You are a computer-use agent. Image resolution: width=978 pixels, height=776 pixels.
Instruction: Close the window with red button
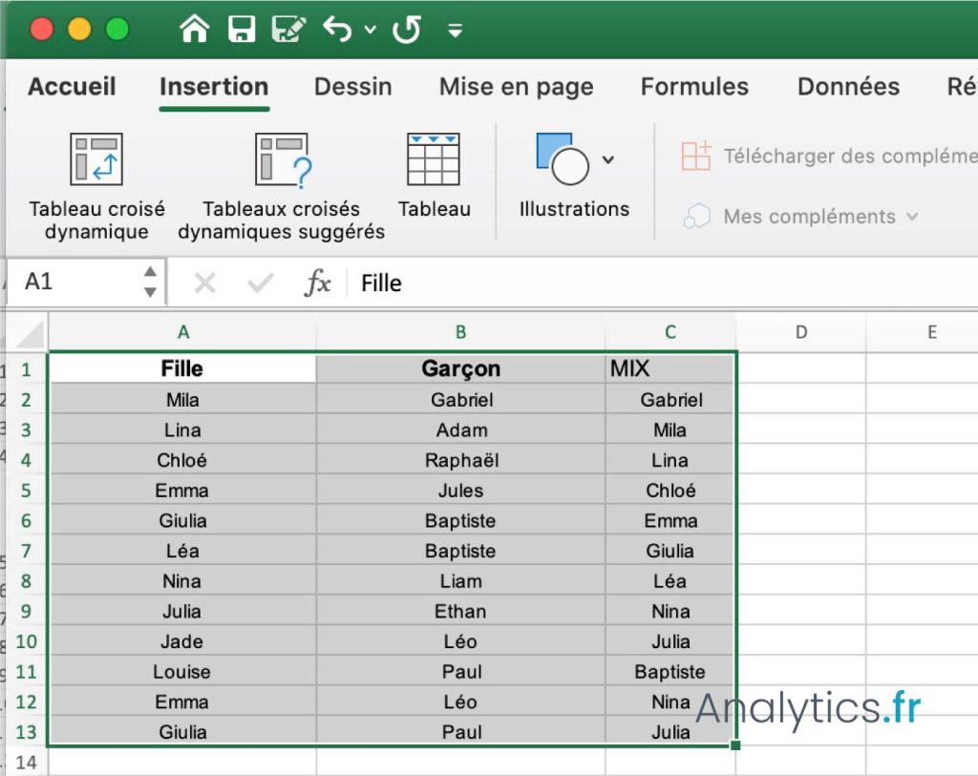(41, 30)
